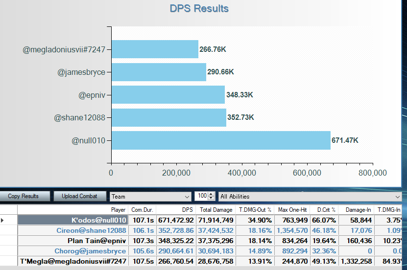Increase the value with the stepper up arrow
The height and width of the screenshot is (270, 407).
coord(212,194)
